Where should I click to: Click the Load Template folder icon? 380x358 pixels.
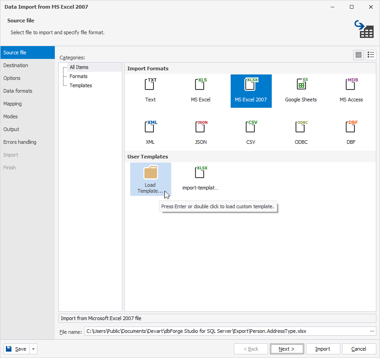point(151,179)
